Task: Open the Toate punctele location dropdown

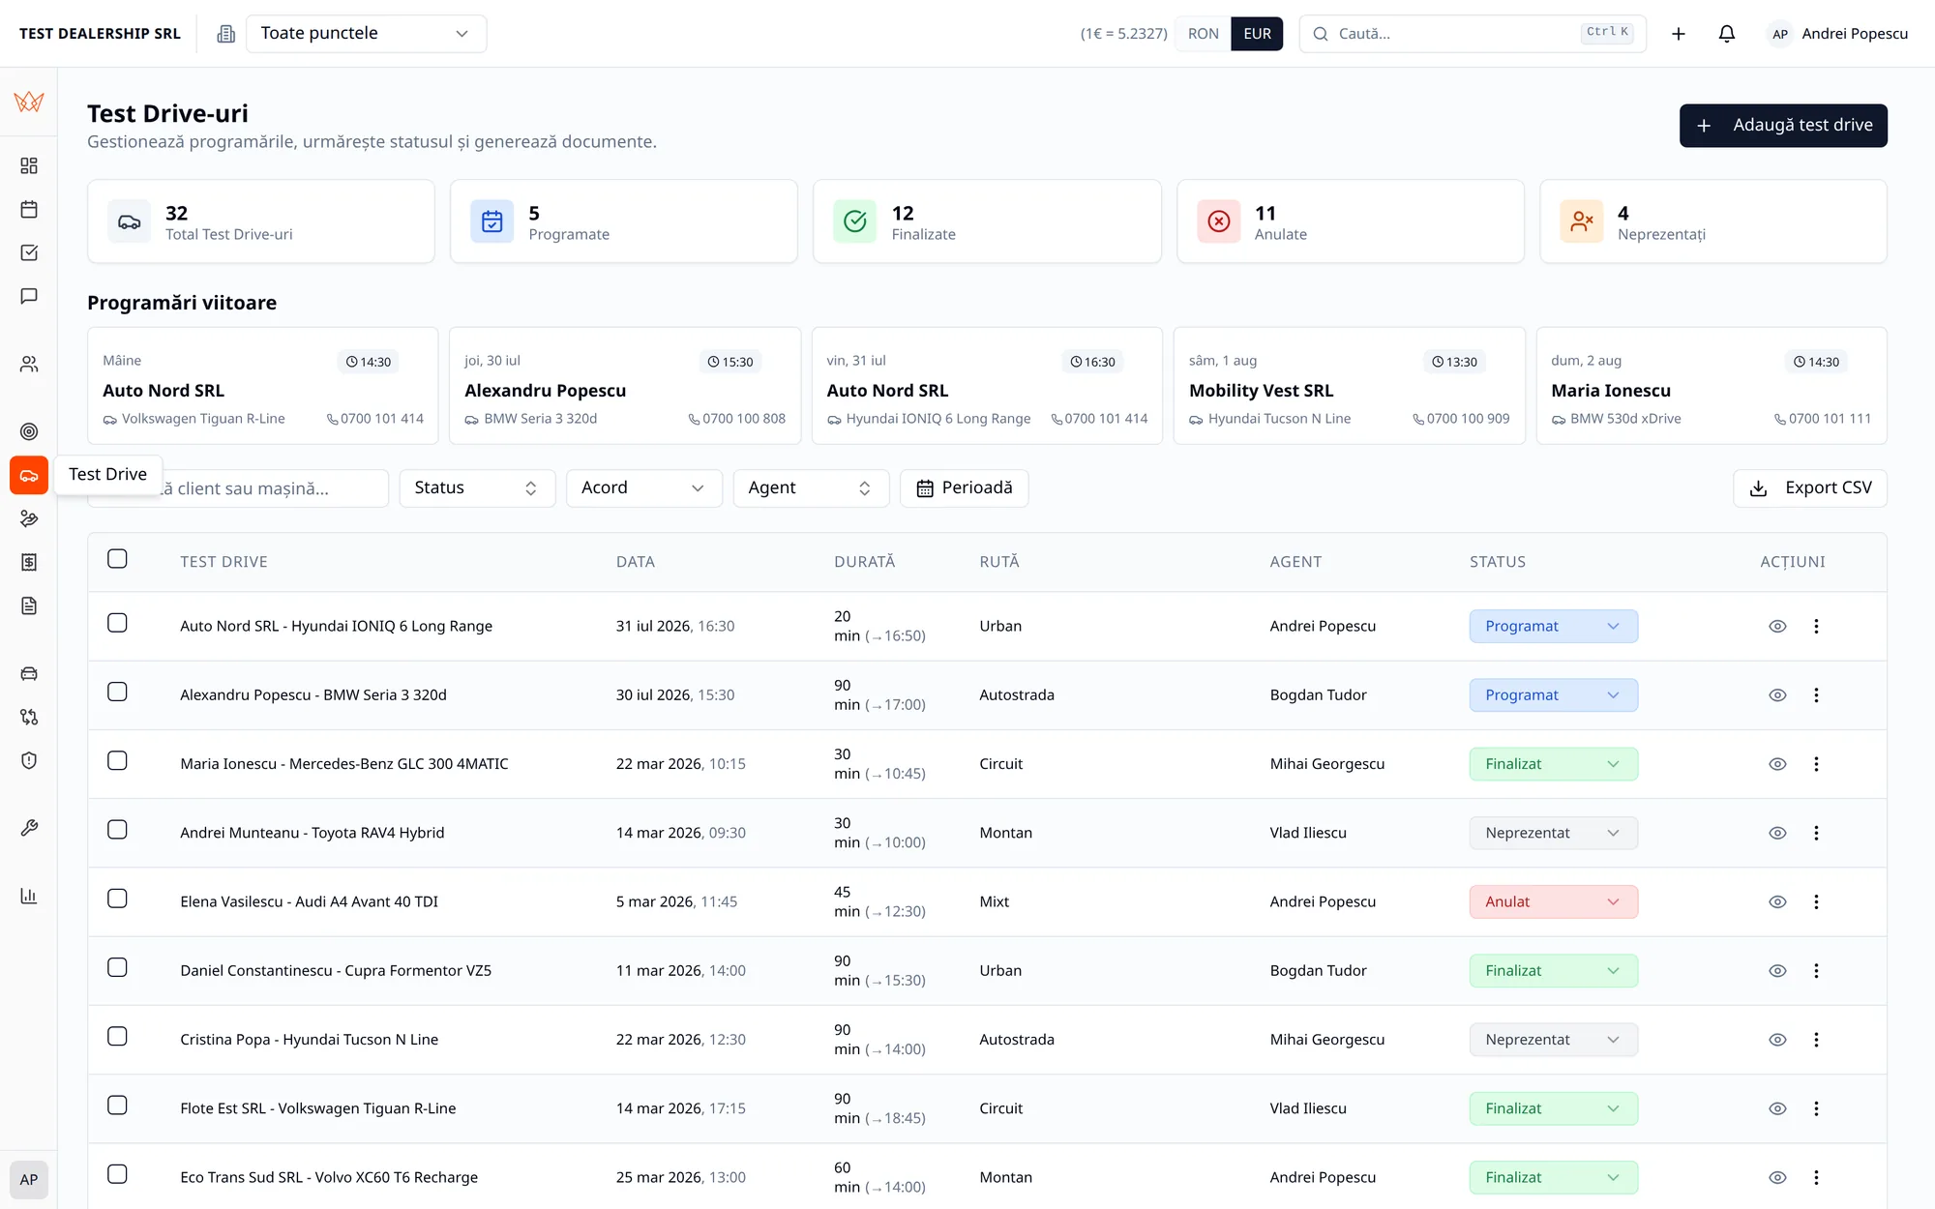Action: coord(366,34)
